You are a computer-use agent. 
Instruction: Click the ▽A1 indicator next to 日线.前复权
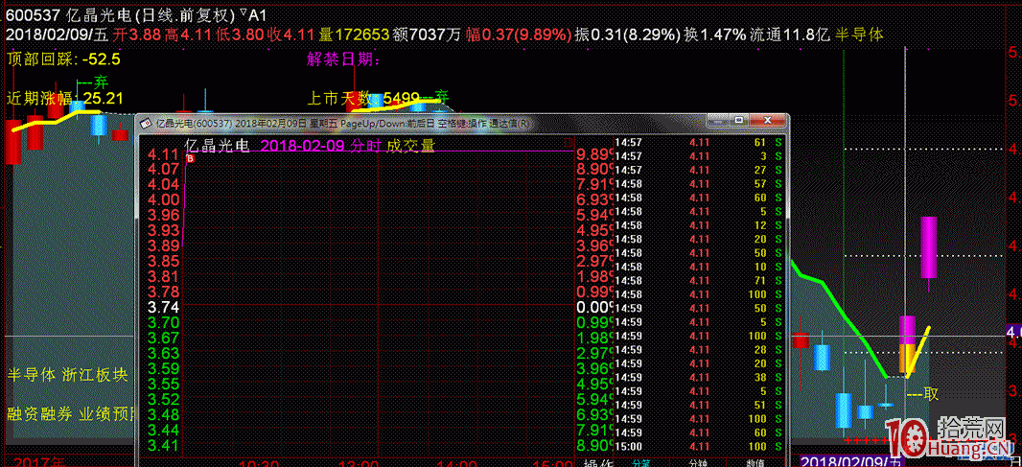click(x=251, y=14)
